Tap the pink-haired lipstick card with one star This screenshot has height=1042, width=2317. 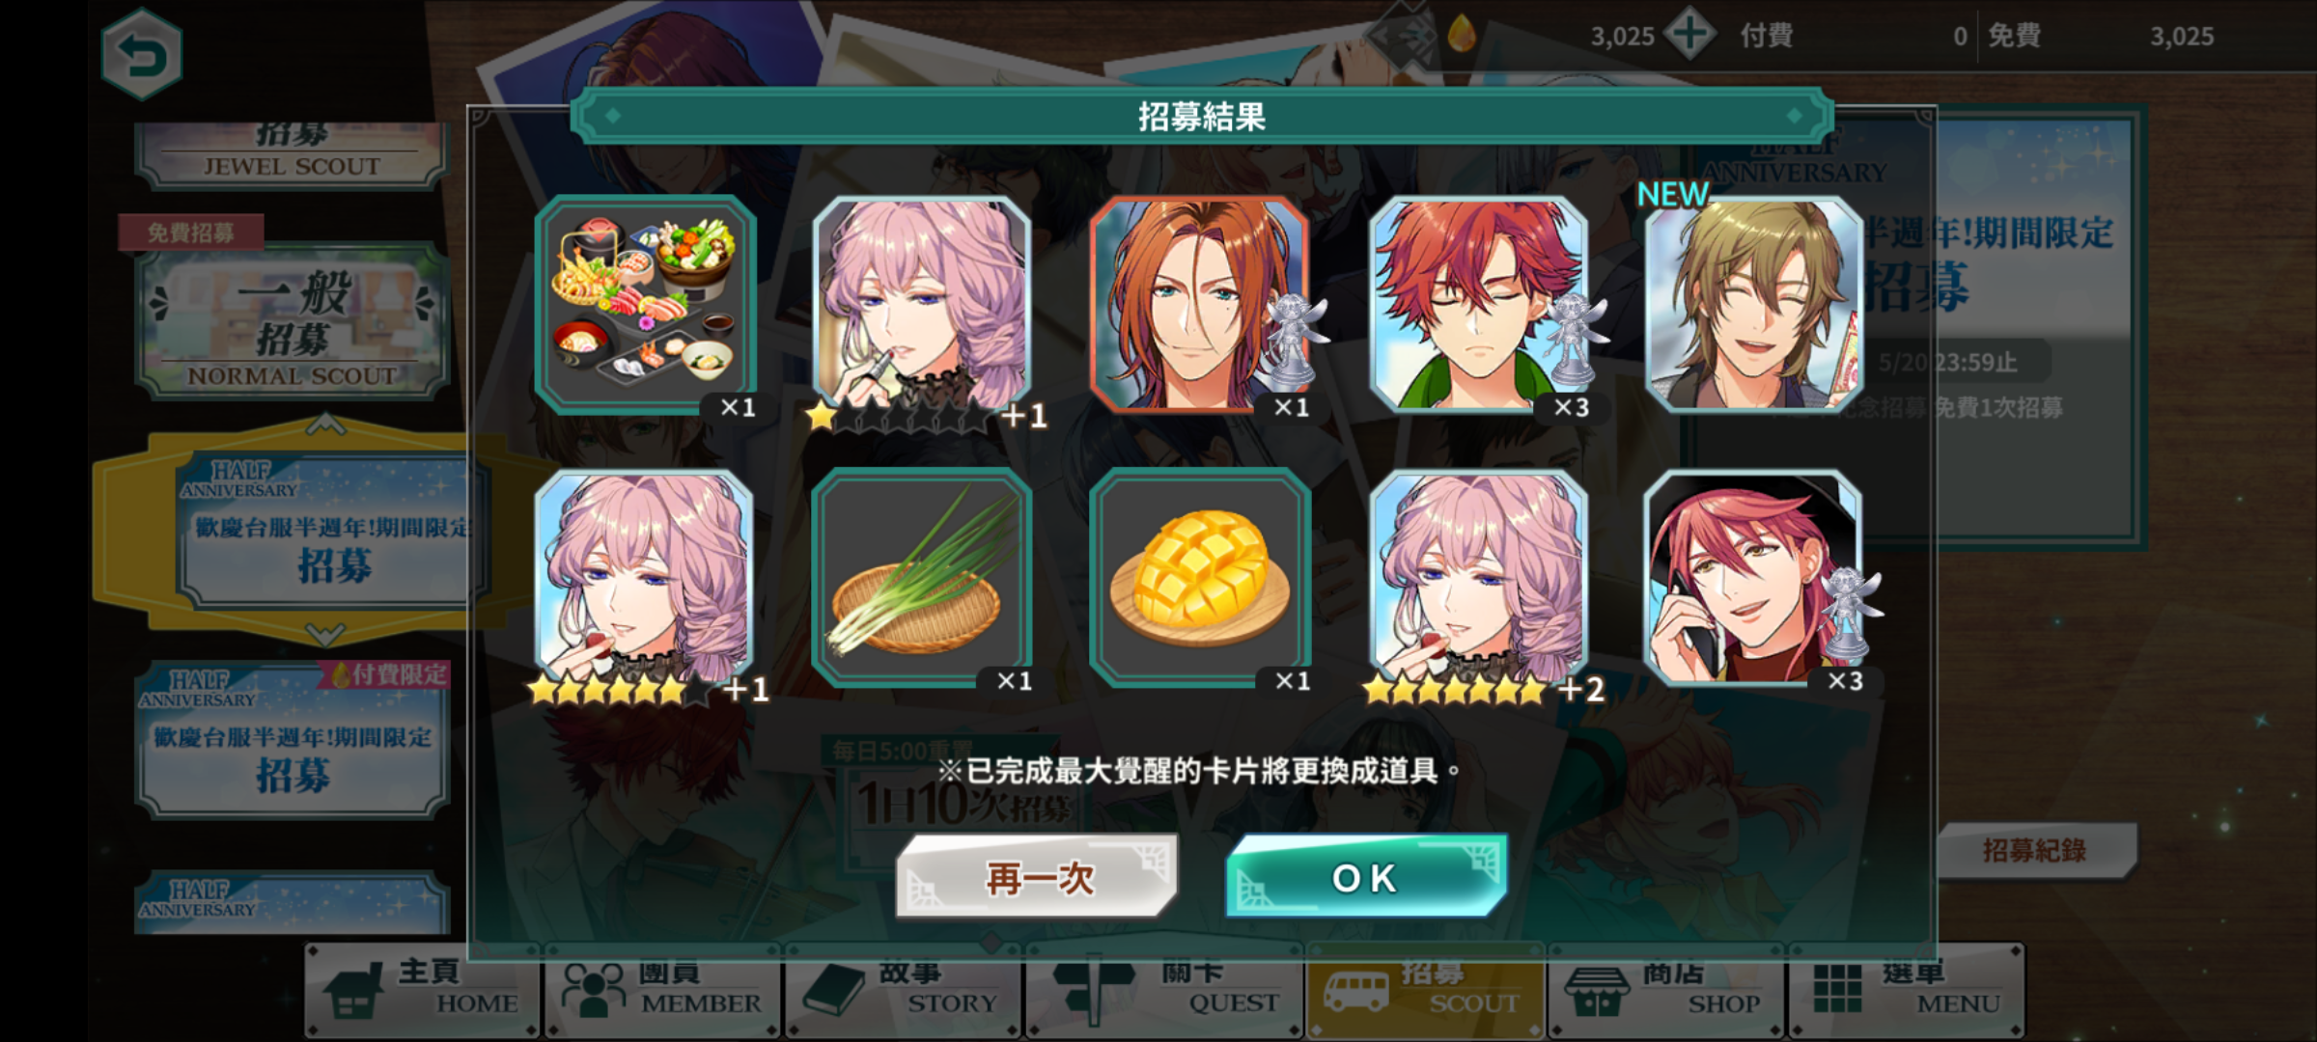(922, 305)
